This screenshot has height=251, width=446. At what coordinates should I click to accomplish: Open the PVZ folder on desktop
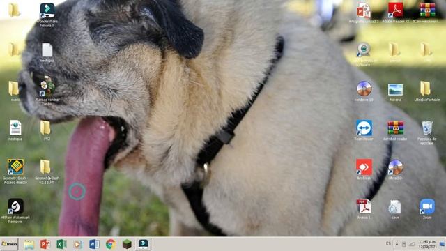[x=45, y=130]
